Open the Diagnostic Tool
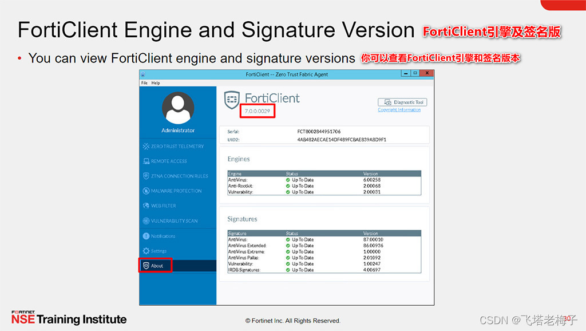Image resolution: width=586 pixels, height=331 pixels. (x=402, y=102)
